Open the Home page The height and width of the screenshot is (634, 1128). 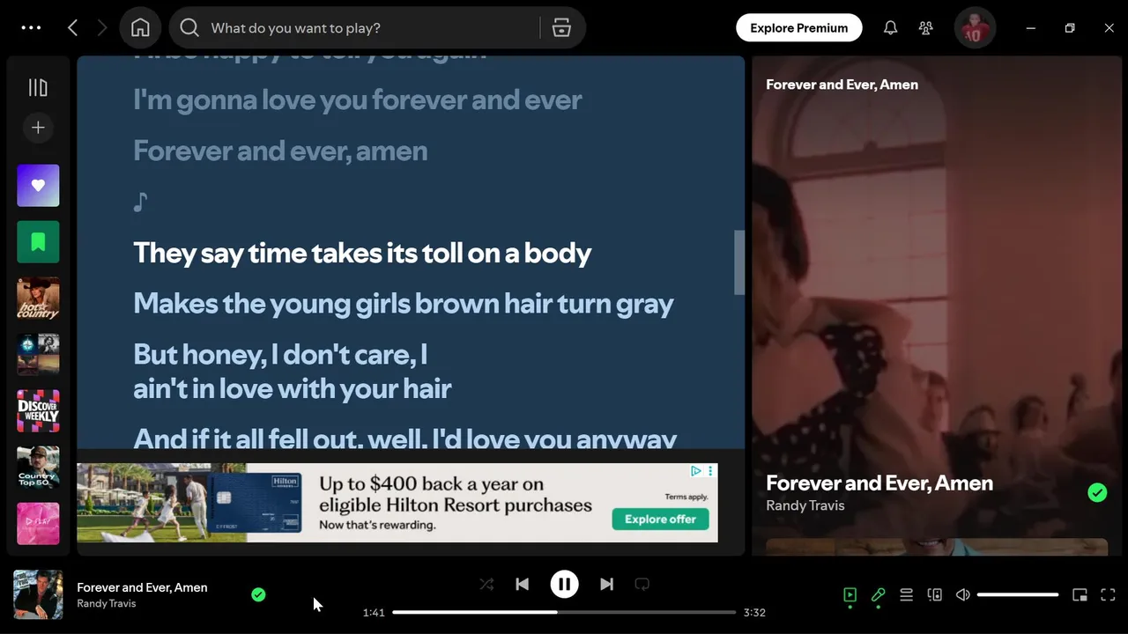(x=140, y=28)
